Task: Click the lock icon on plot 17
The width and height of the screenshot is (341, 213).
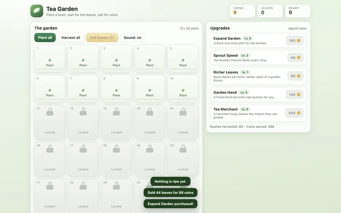Action: [x=83, y=149]
